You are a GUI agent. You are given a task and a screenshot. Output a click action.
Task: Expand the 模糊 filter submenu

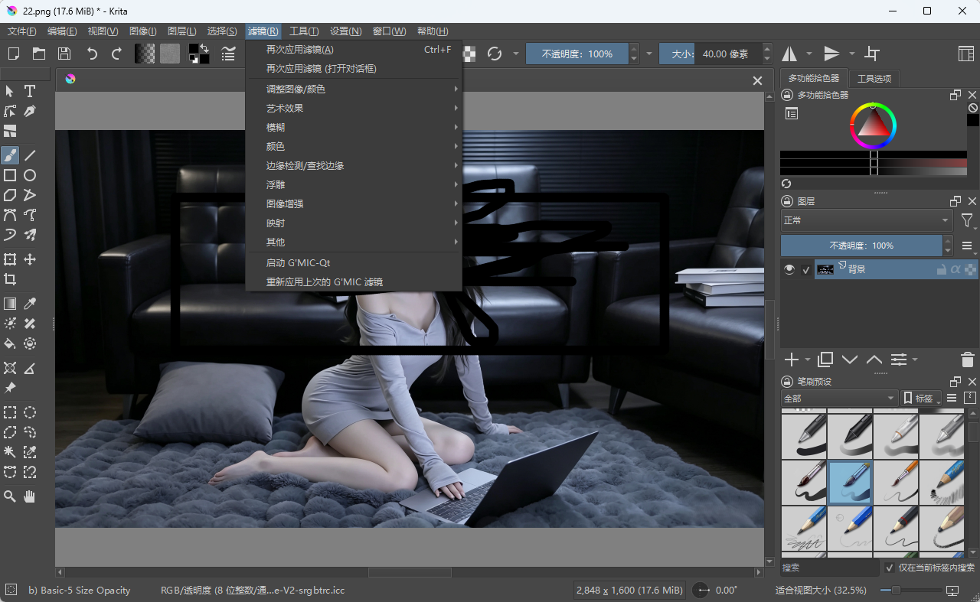pos(354,127)
